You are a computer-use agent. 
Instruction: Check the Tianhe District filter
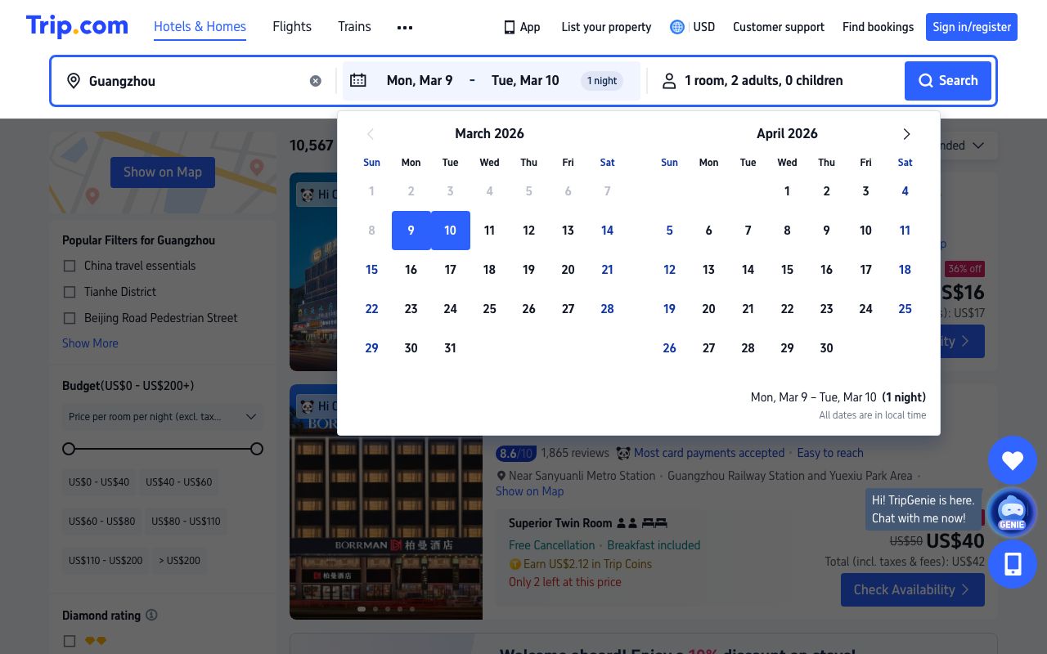tap(70, 292)
